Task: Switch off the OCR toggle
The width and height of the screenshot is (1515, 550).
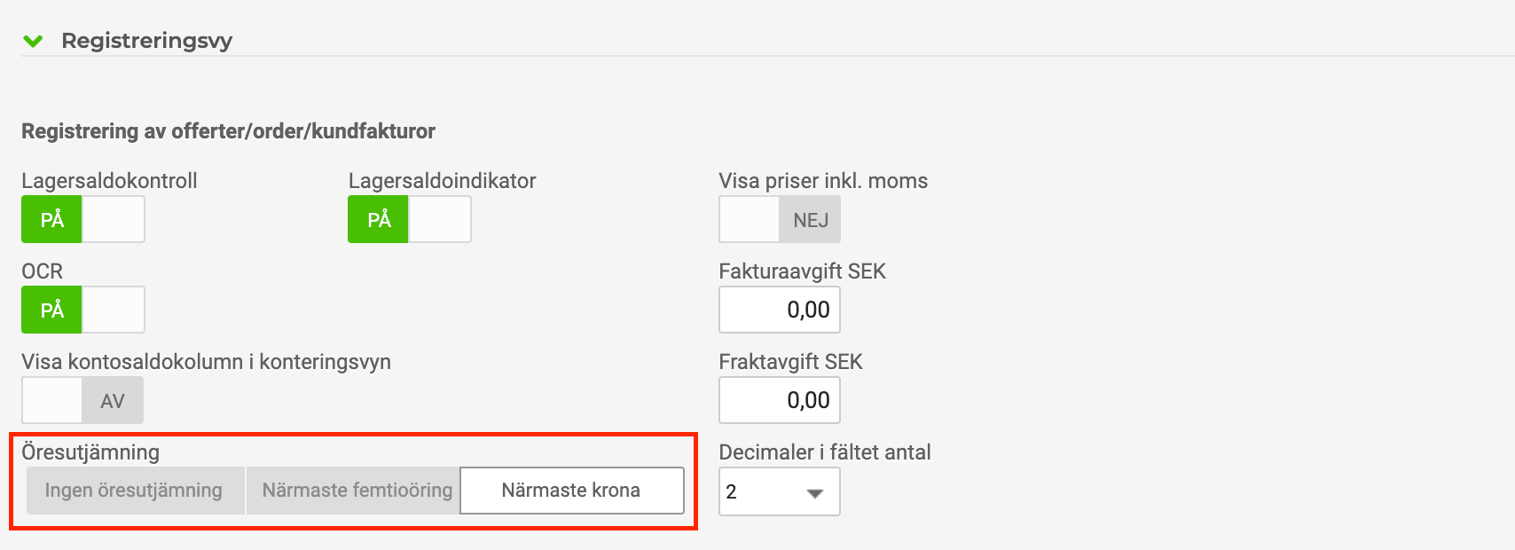Action: coord(82,310)
